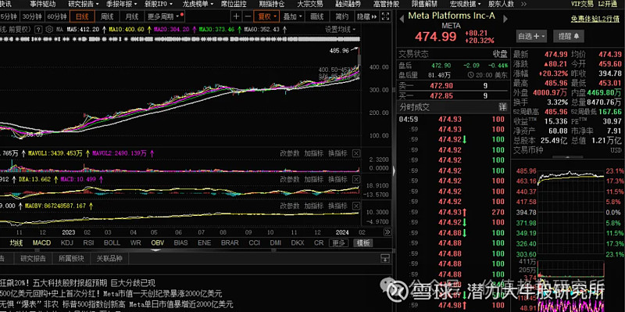Switch to lower 研究报告 tab
The image size is (625, 312).
click(33, 259)
